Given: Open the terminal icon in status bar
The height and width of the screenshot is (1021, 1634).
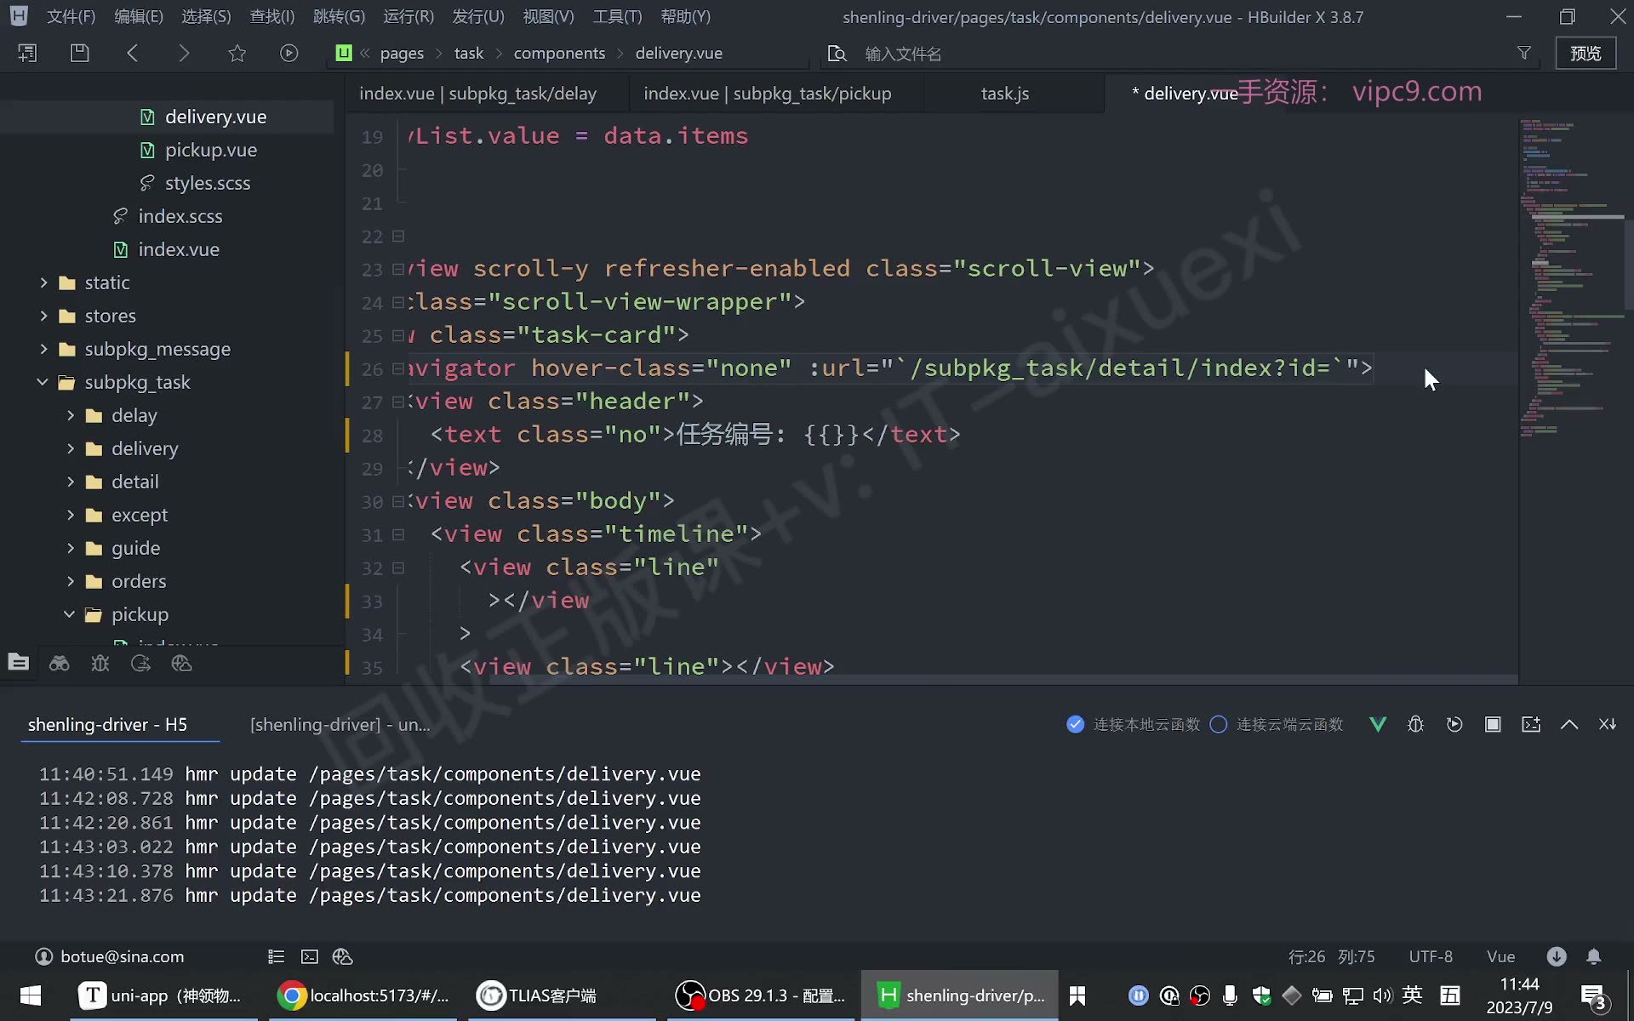Looking at the screenshot, I should (x=310, y=956).
